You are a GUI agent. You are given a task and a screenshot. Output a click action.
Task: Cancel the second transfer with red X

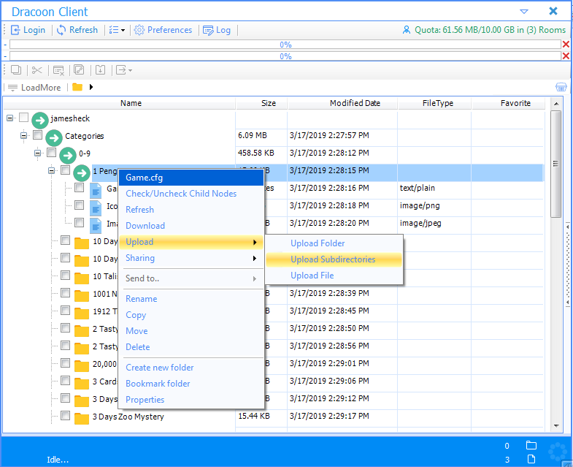pos(566,56)
